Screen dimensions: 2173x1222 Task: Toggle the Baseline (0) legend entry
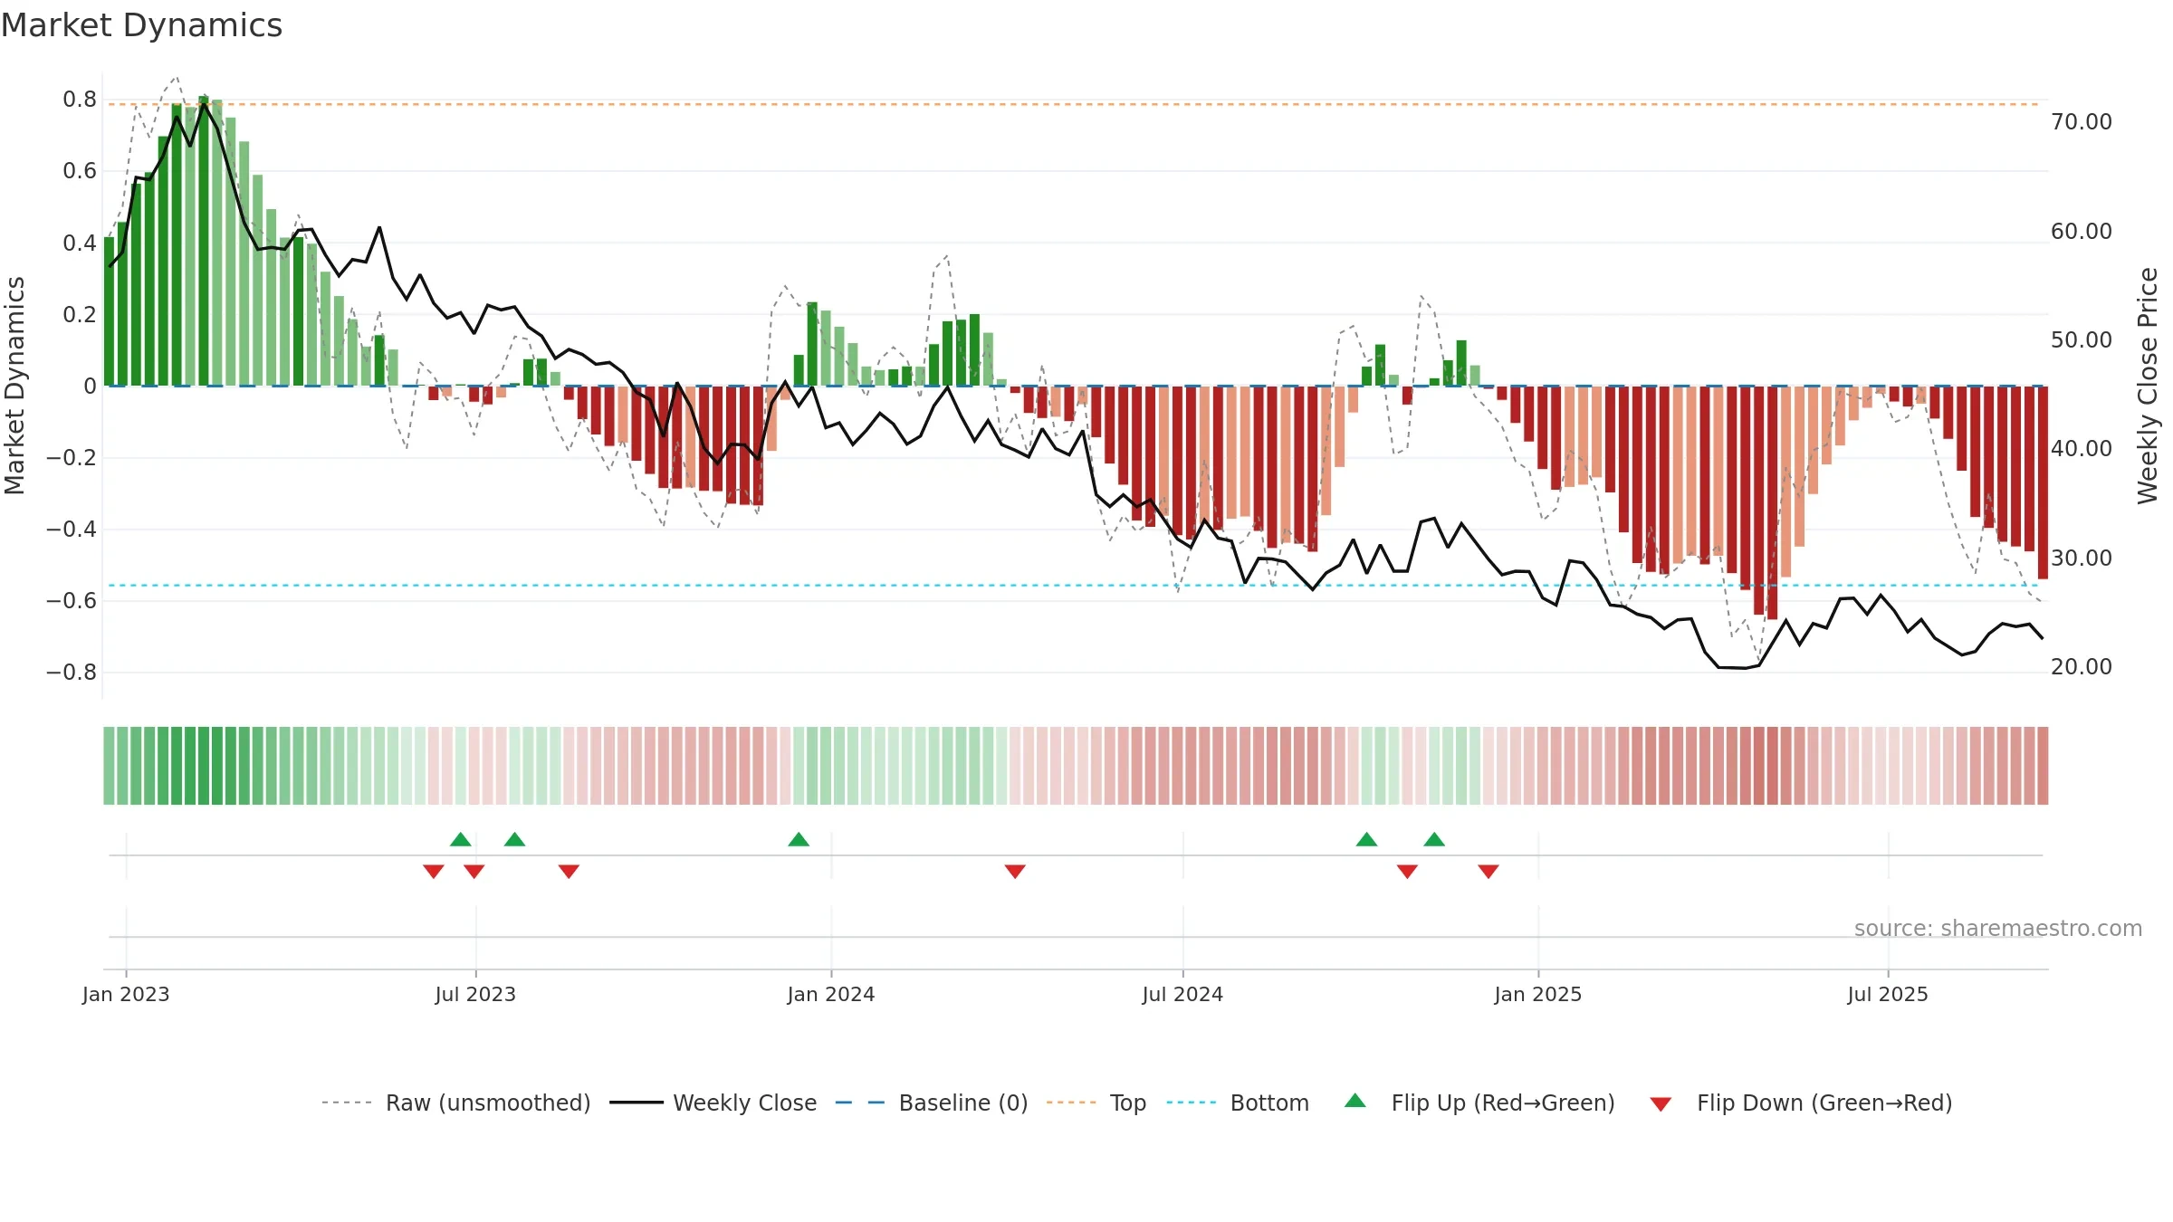click(x=931, y=1103)
